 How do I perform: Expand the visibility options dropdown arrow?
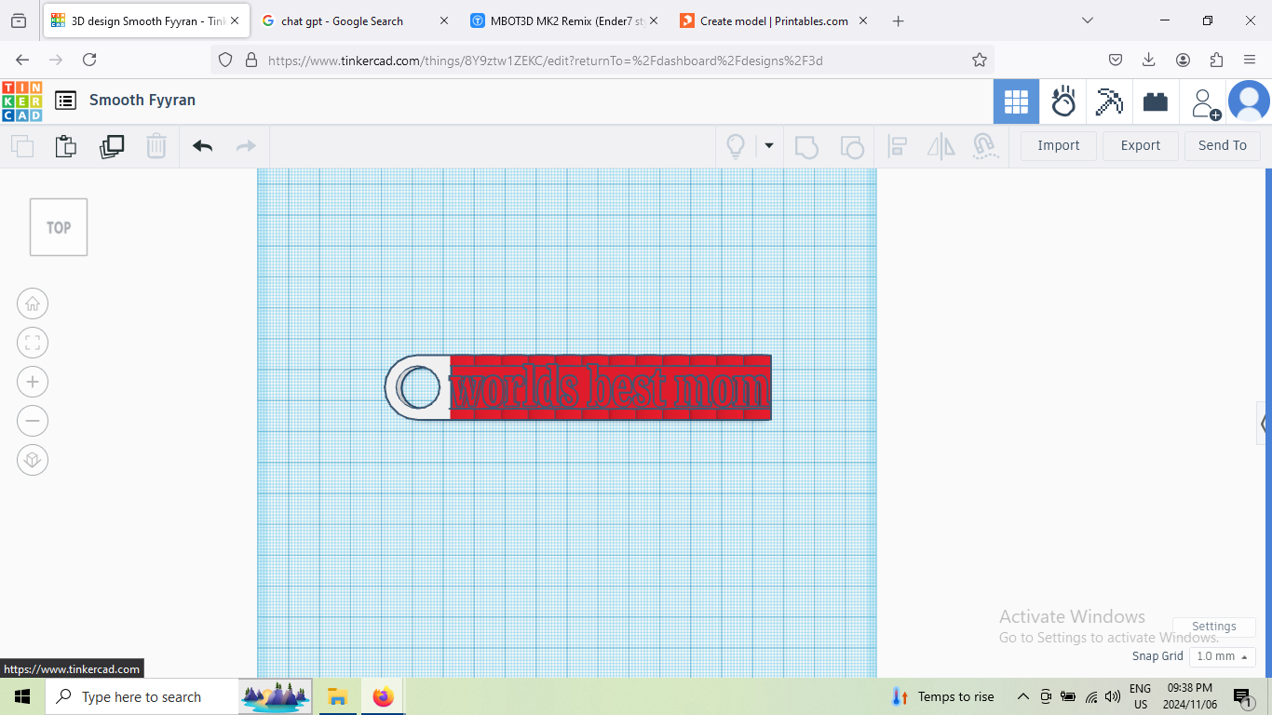769,146
